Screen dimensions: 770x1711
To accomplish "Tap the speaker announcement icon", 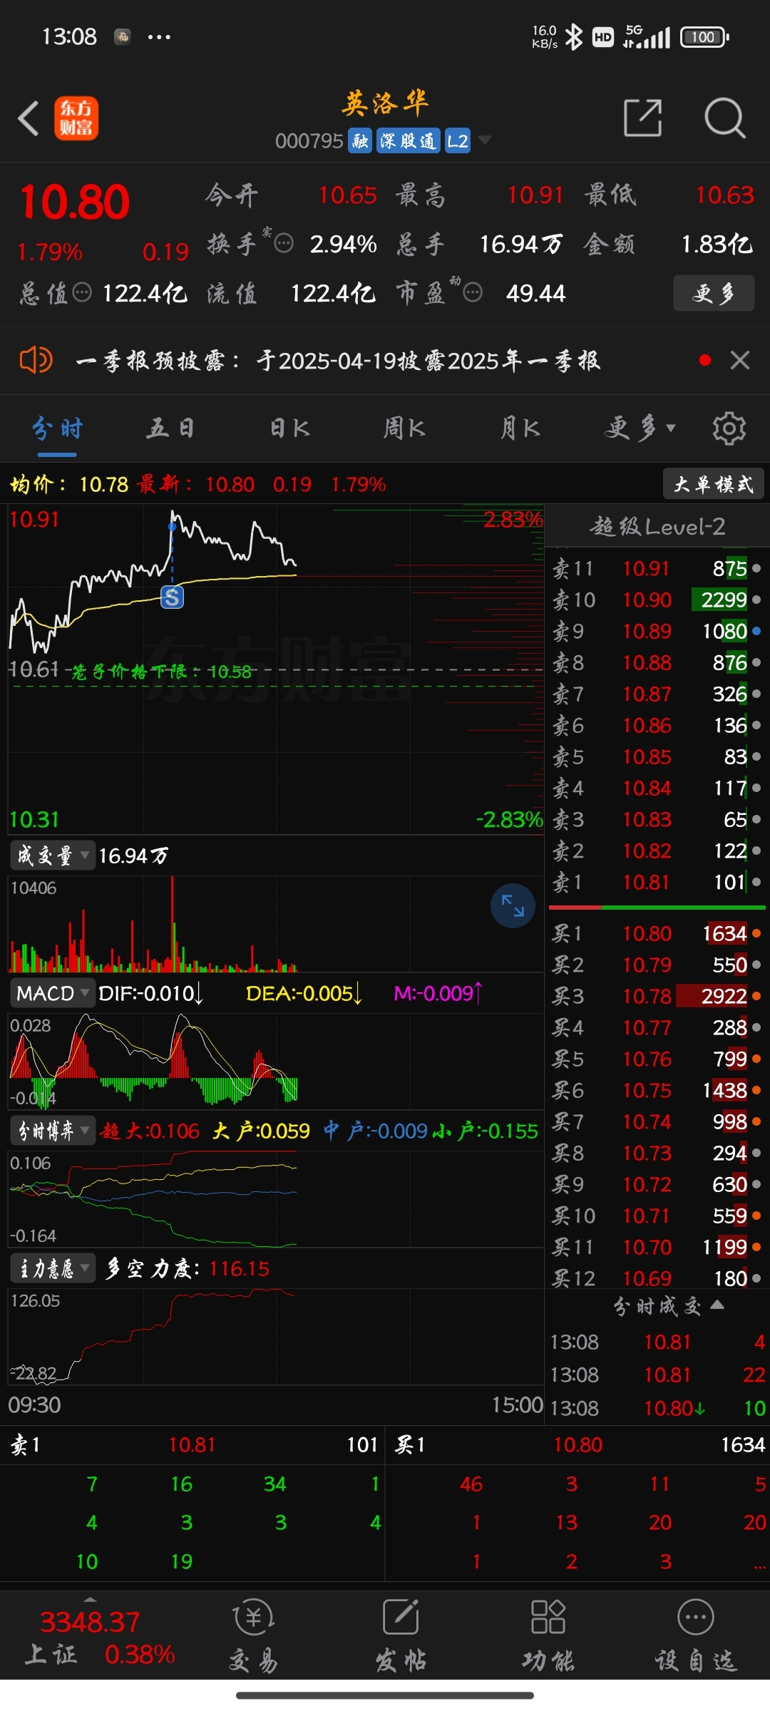I will pyautogui.click(x=36, y=360).
